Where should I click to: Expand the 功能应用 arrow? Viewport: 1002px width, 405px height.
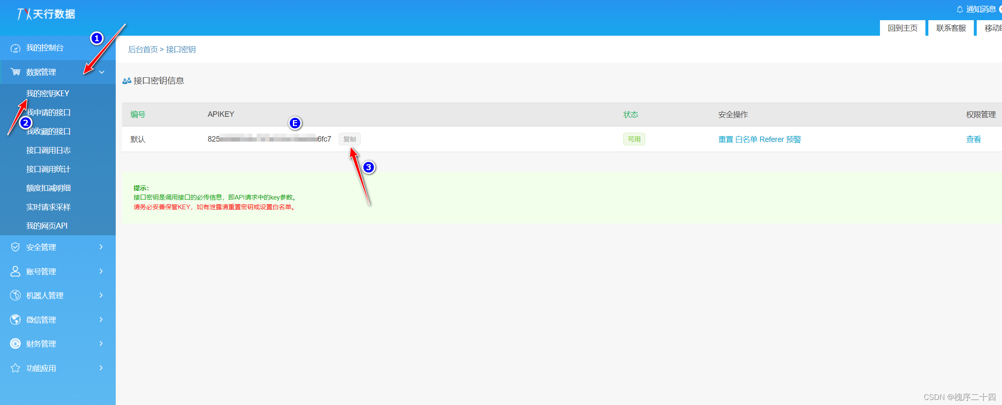tap(101, 368)
